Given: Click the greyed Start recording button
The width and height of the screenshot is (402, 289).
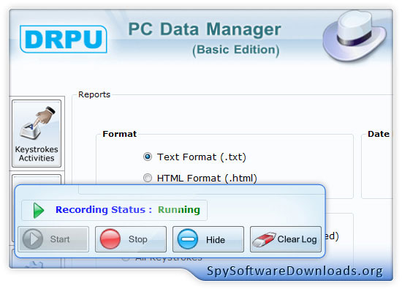Looking at the screenshot, I should point(53,239).
